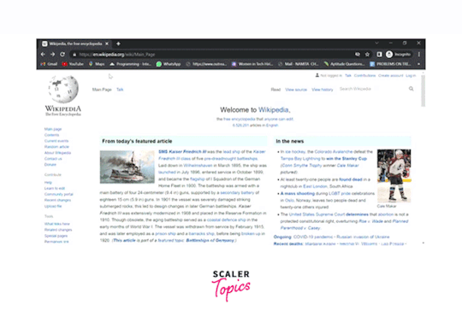Open Learn to edit in the sidebar
Image resolution: width=462 pixels, height=328 pixels.
coord(55,188)
